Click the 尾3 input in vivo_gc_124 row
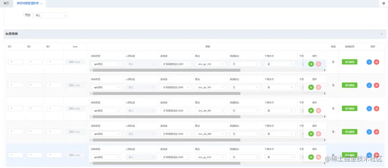The height and width of the screenshot is (168, 388). pyautogui.click(x=15, y=62)
